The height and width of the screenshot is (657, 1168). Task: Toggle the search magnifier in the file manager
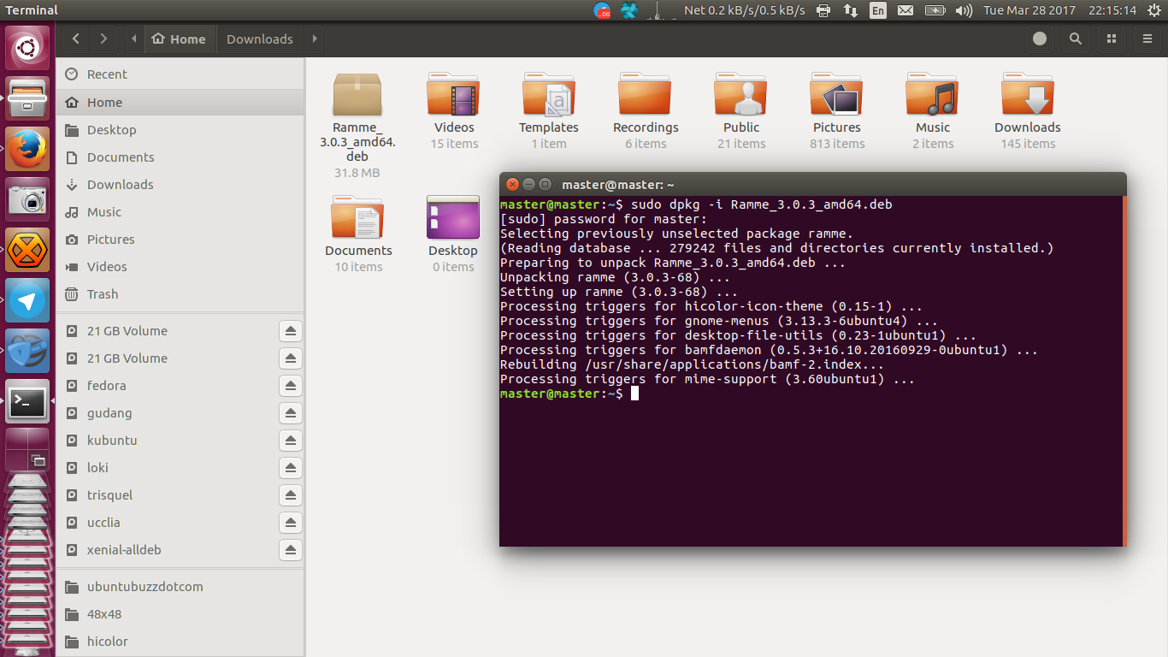point(1075,38)
